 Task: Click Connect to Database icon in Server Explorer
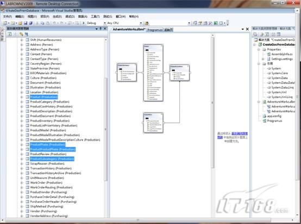(x=21, y=34)
